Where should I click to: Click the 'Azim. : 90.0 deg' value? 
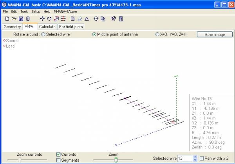point(208,143)
